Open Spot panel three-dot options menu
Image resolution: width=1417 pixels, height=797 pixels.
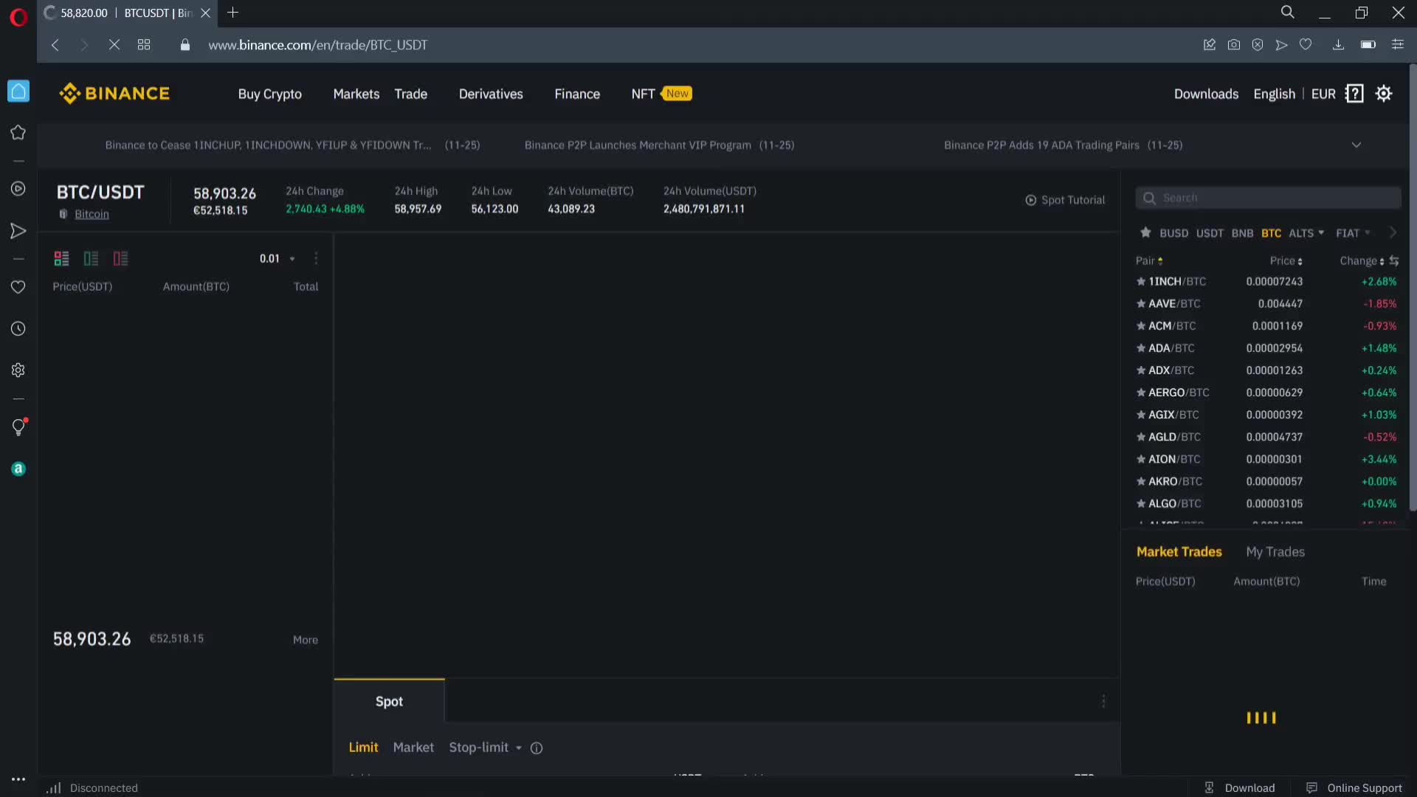pyautogui.click(x=1103, y=701)
